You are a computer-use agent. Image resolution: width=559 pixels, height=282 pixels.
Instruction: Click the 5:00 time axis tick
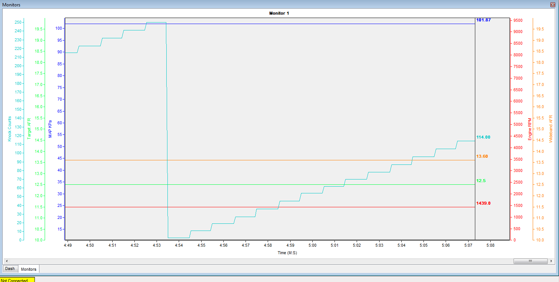[x=312, y=245]
